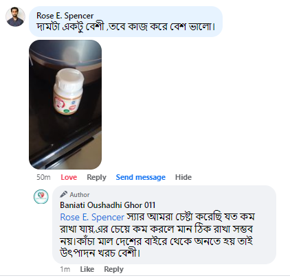Open the 1m reply timestamp
The height and width of the screenshot is (278, 290).
coord(65,269)
